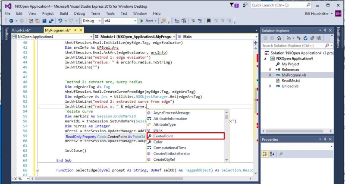Screen dimensions: 345x184
Task: Click the New Project toolbar icon
Action: (x=31, y=21)
